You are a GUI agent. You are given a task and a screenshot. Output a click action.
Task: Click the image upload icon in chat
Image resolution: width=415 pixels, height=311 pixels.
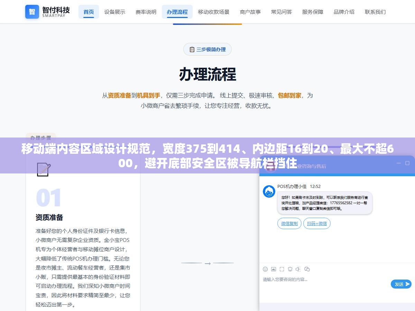click(x=274, y=269)
